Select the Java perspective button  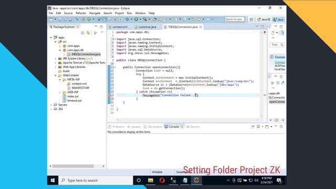pos(278,19)
